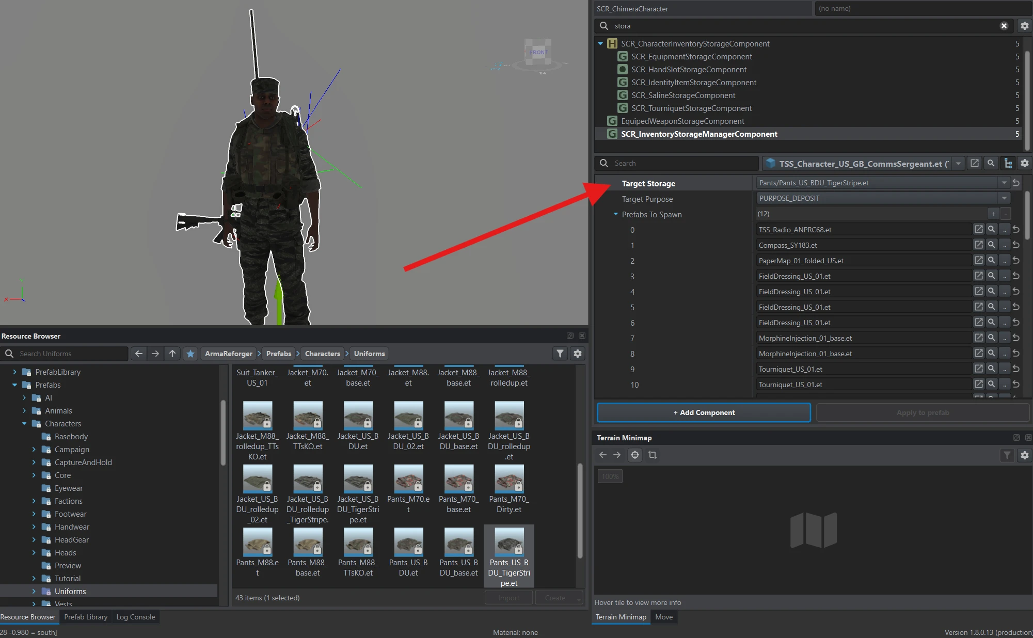
Task: Select Pants_M70_Dirty.et thumbnail
Action: [509, 489]
